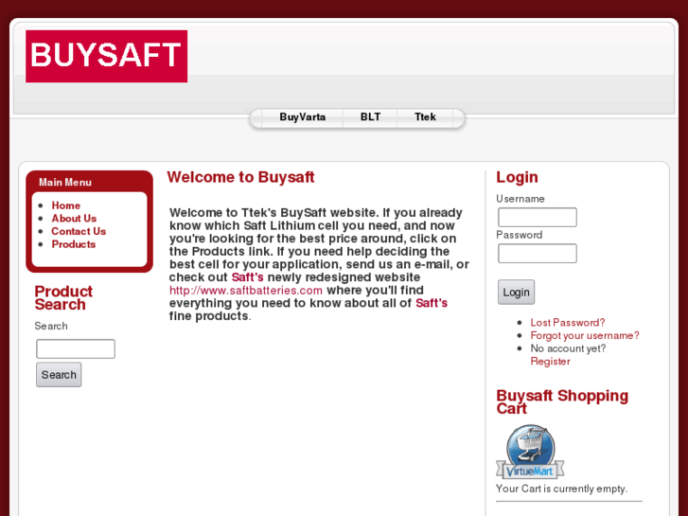Focus the Username field
Viewport: 688px width, 516px height.
[x=538, y=218]
